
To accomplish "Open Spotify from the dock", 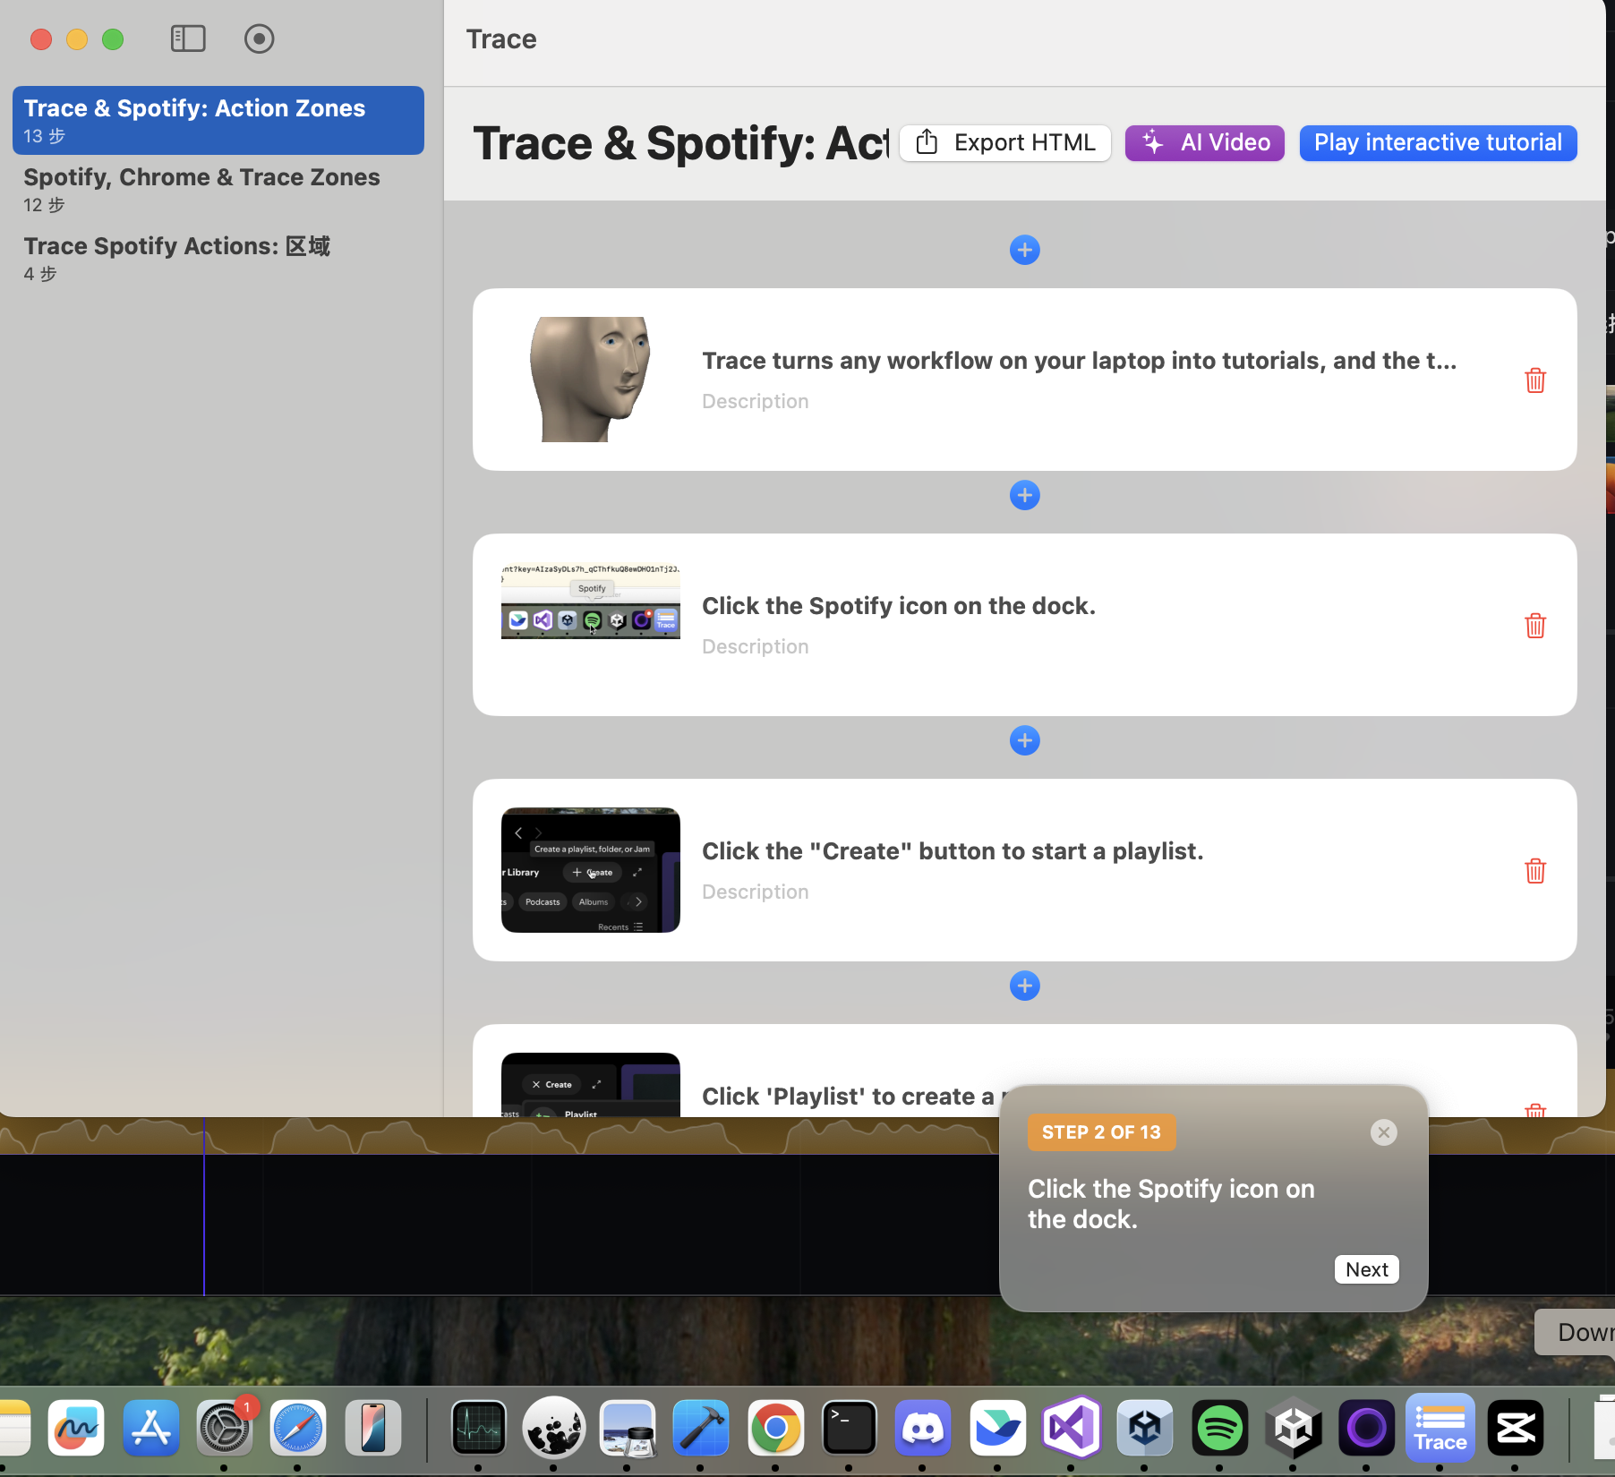I will [x=1219, y=1428].
